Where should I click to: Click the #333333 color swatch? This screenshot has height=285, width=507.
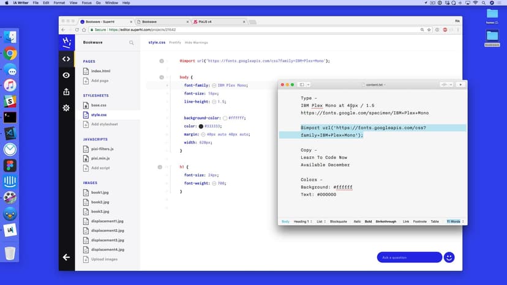(201, 126)
